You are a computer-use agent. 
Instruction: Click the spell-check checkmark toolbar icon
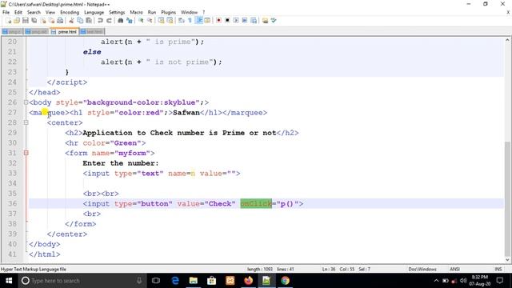tap(274, 21)
